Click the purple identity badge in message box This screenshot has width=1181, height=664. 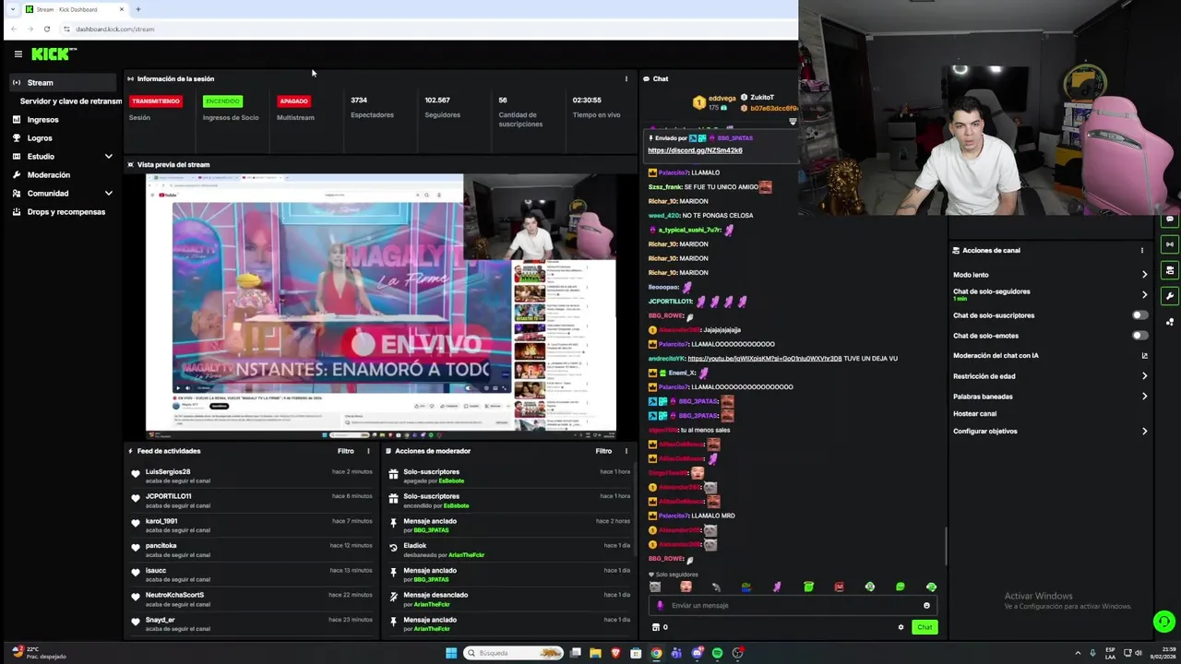click(660, 606)
